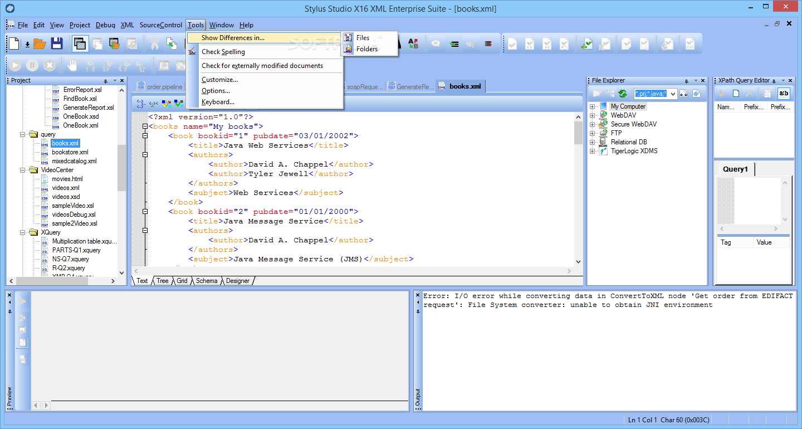
Task: Switch to the order.pipeline document tab
Action: coord(160,86)
